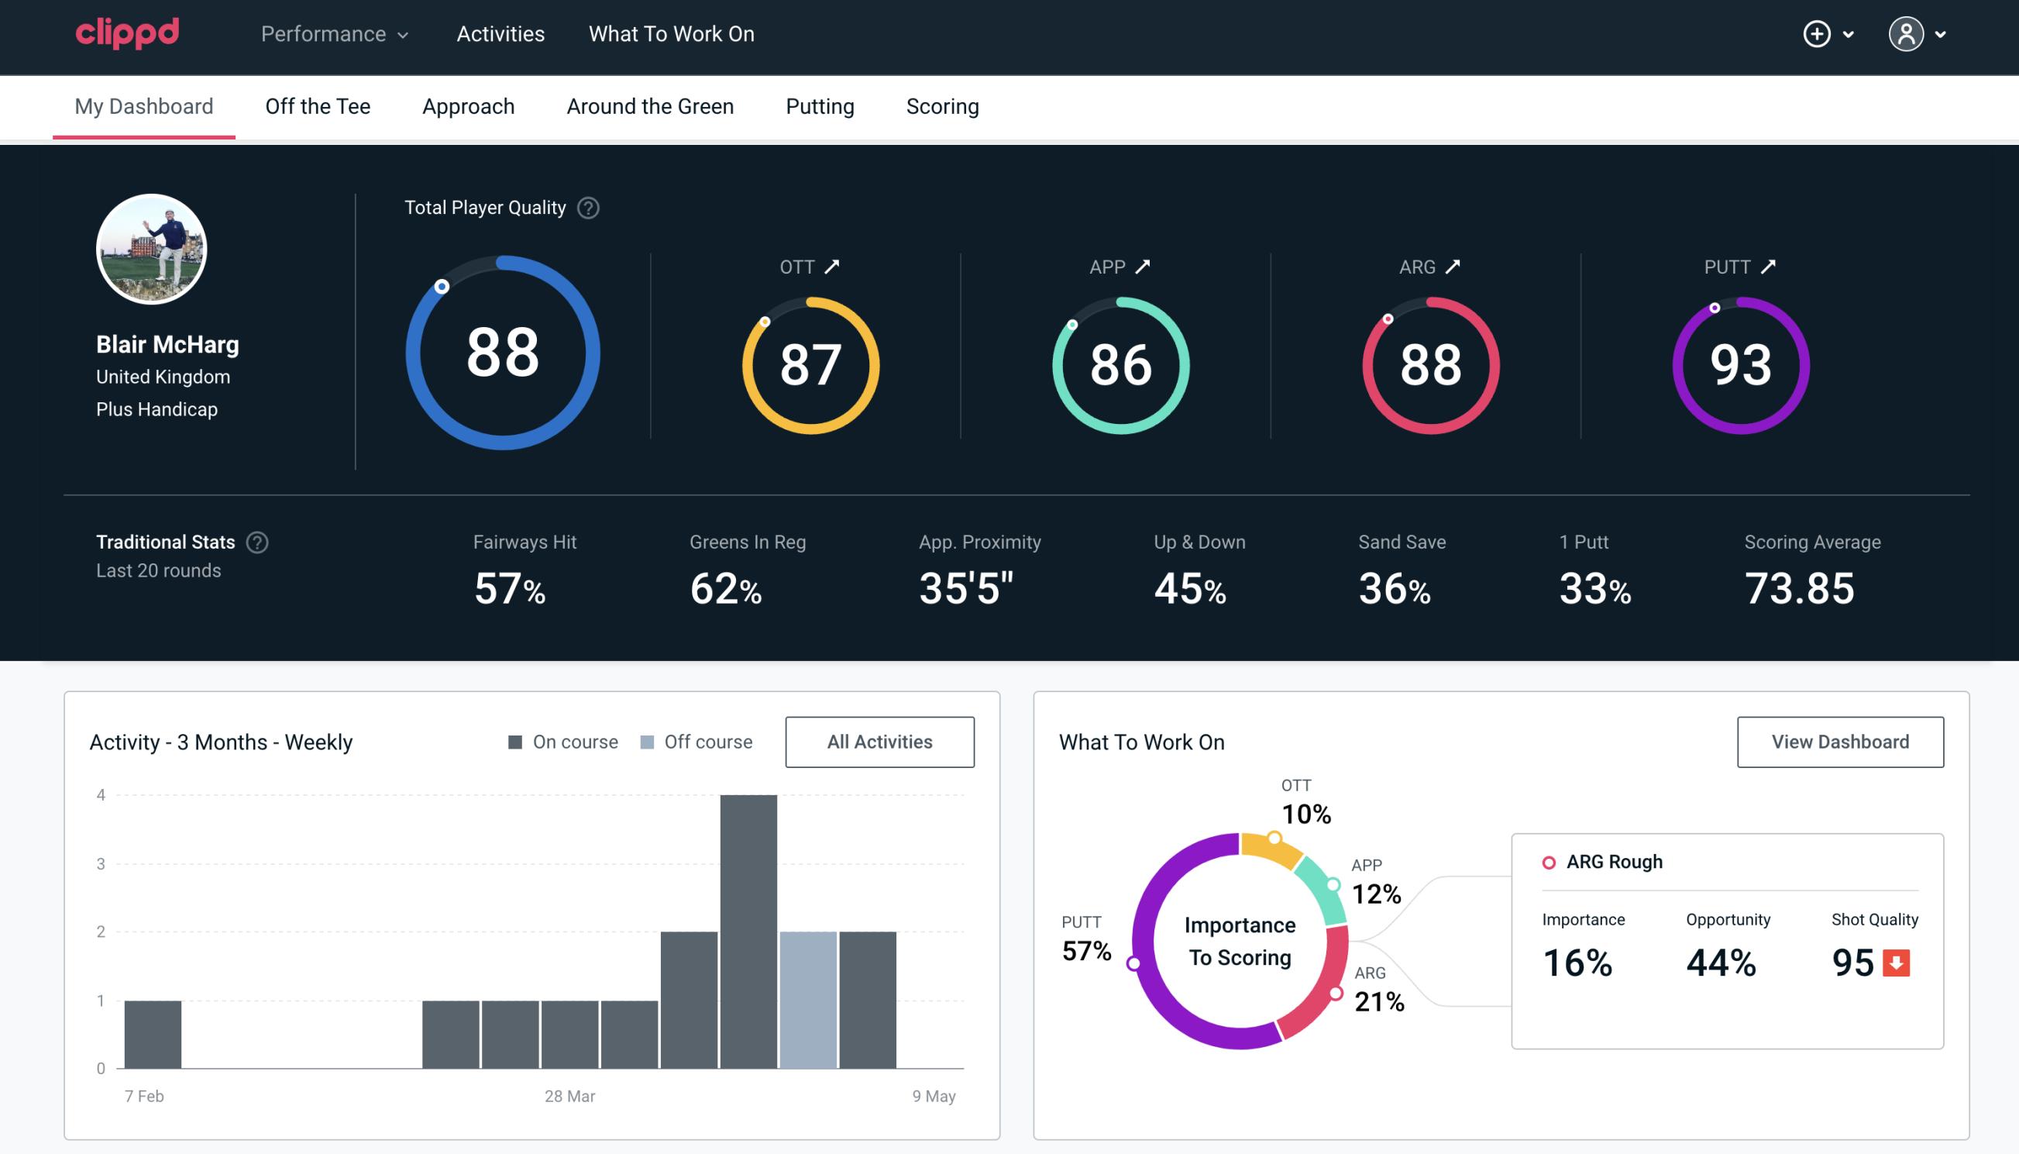This screenshot has width=2019, height=1154.
Task: Click the APP upward trend arrow
Action: [x=1145, y=267]
